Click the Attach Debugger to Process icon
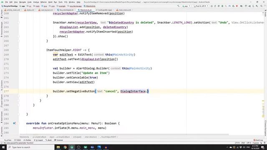Screen dimensions: 267x150 (x=233, y=6)
